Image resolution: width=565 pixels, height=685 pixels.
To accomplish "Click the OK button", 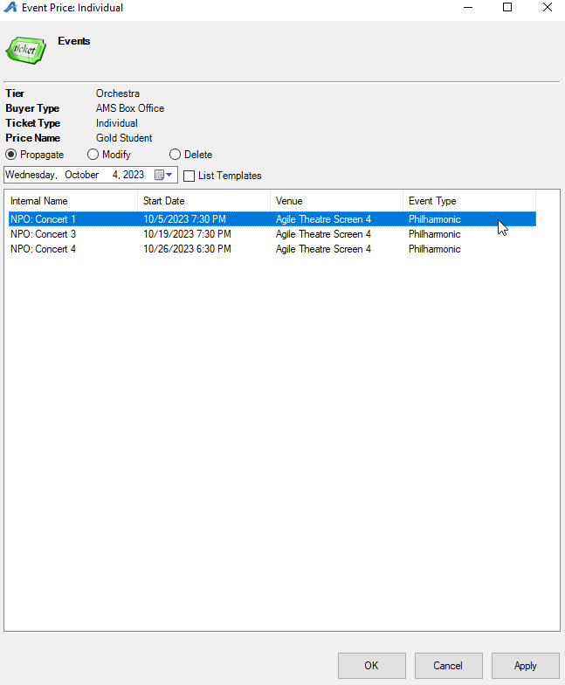I will pos(372,666).
